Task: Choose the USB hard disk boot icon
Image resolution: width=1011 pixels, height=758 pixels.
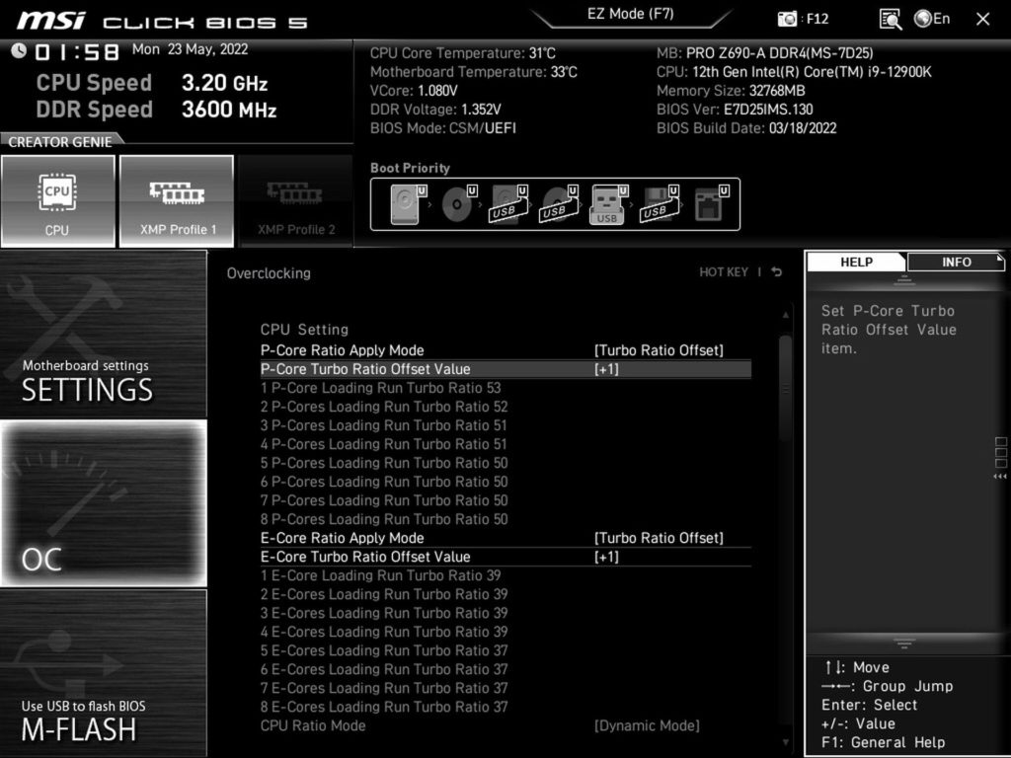Action: coord(508,204)
